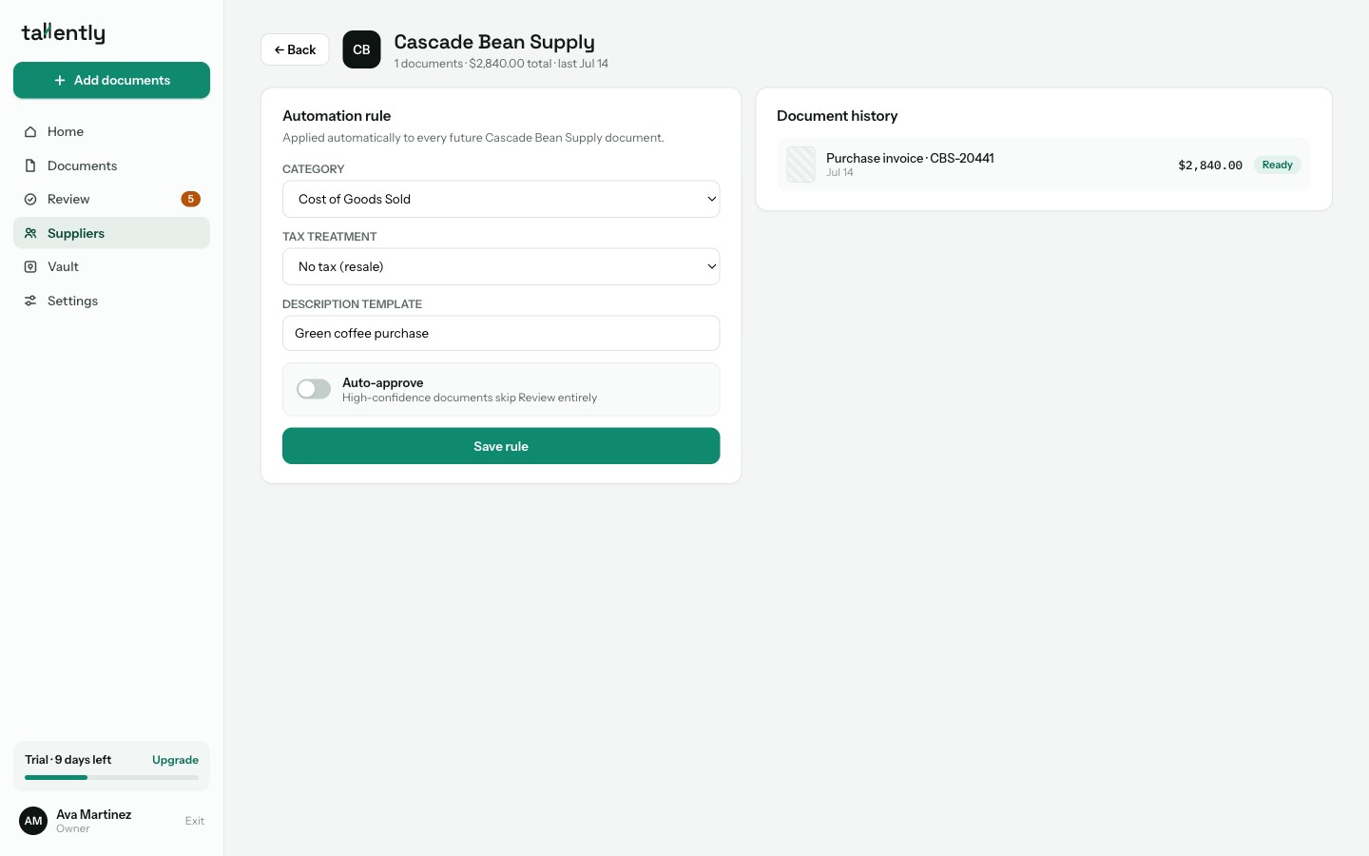Click the Ava Martinez user name
The height and width of the screenshot is (856, 1369).
tap(94, 814)
